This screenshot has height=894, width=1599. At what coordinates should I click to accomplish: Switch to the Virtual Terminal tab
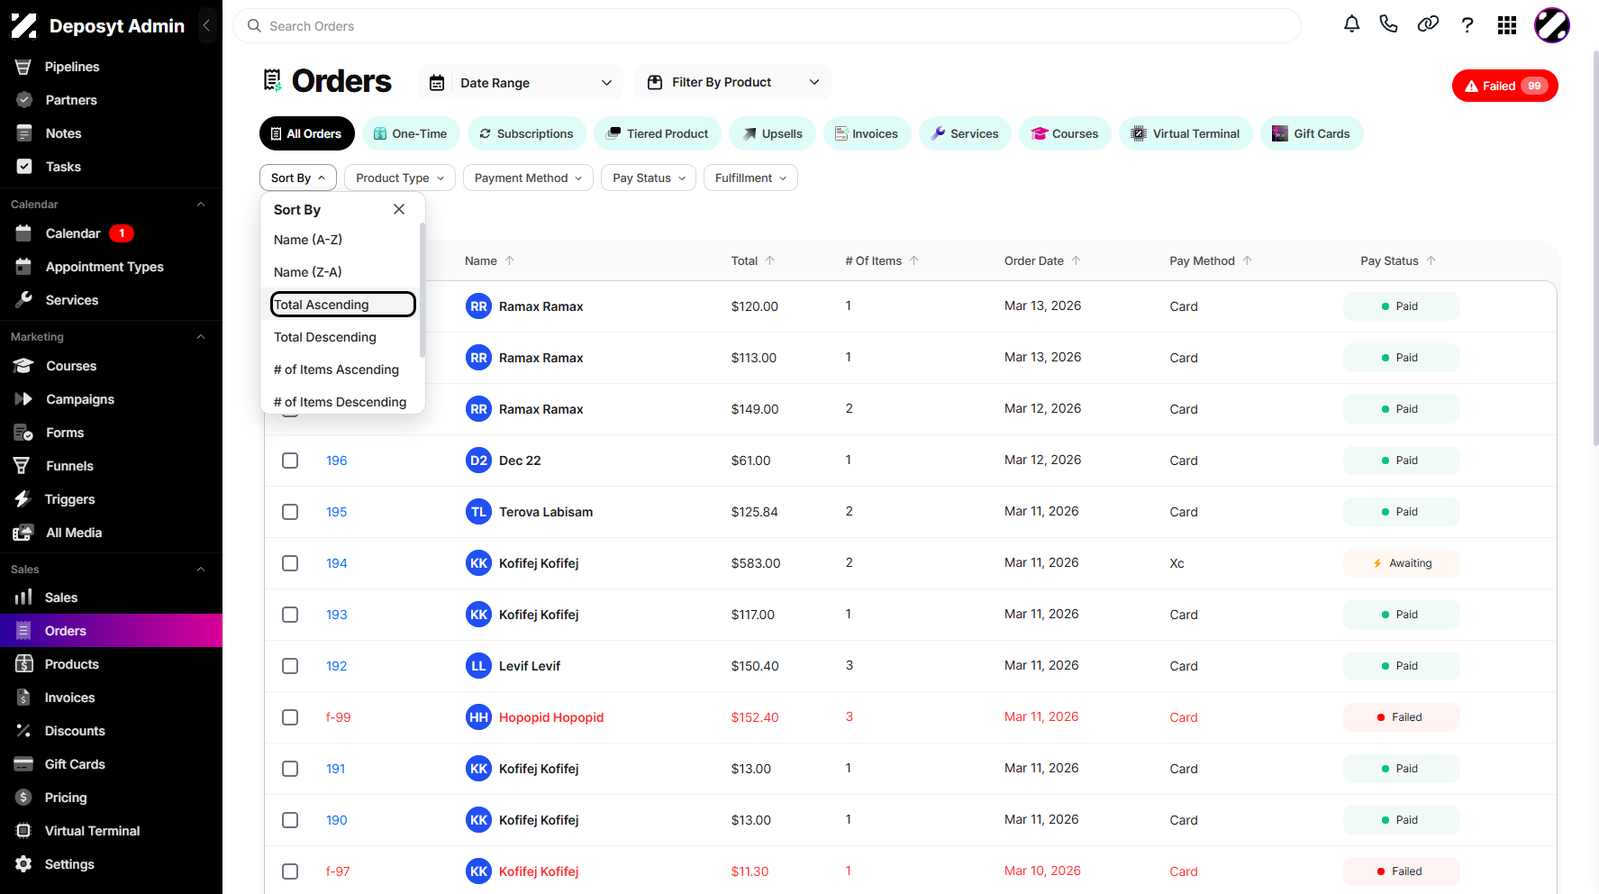click(x=1186, y=133)
